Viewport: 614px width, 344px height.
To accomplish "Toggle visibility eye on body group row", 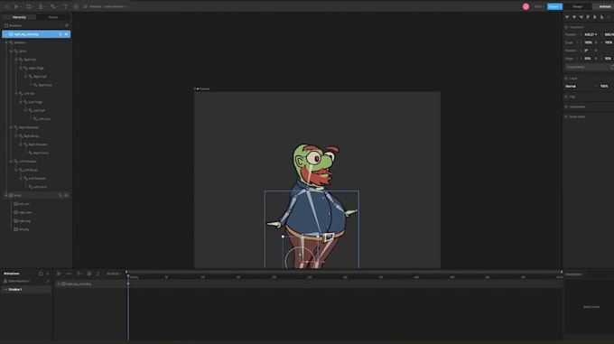I will [x=66, y=195].
